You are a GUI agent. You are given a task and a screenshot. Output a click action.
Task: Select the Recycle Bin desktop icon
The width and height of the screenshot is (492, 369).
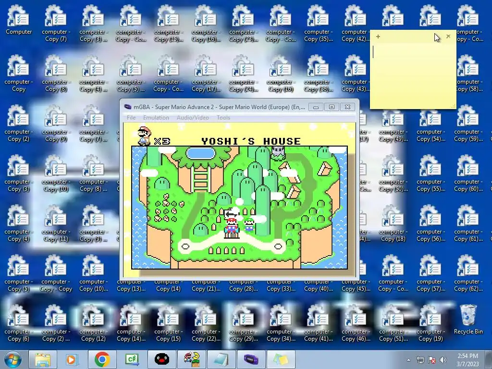[468, 319]
